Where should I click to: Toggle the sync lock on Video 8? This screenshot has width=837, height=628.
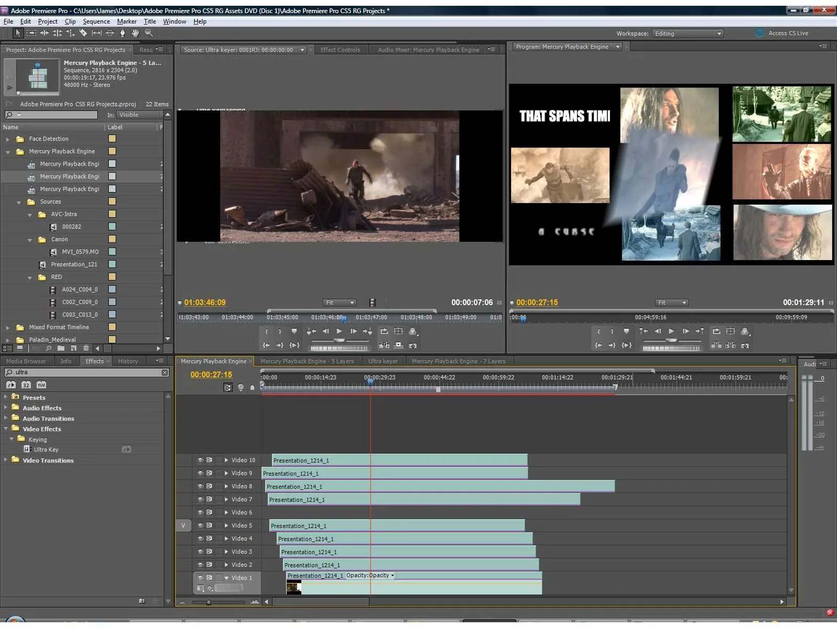pyautogui.click(x=209, y=486)
